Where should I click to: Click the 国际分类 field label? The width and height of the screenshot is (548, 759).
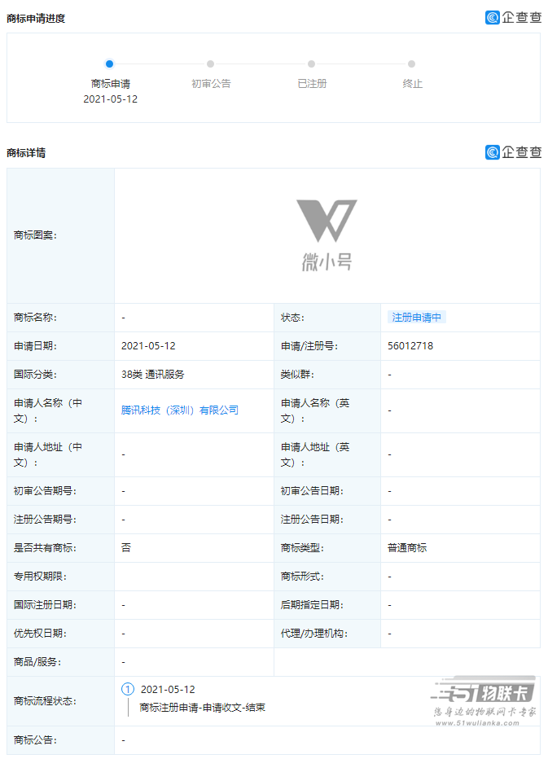click(x=35, y=375)
